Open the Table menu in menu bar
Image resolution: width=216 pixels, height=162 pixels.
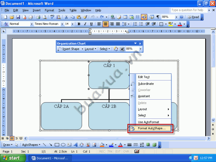pos(73,10)
